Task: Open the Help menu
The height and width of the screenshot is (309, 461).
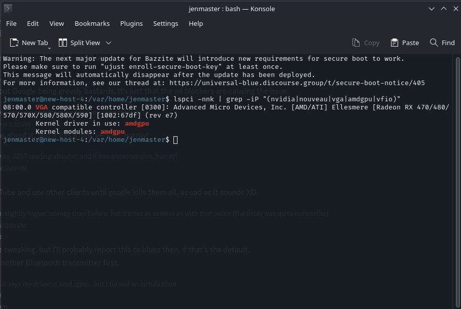Action: click(196, 23)
